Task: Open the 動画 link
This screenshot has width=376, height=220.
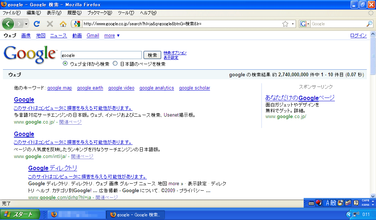Action: click(77, 36)
